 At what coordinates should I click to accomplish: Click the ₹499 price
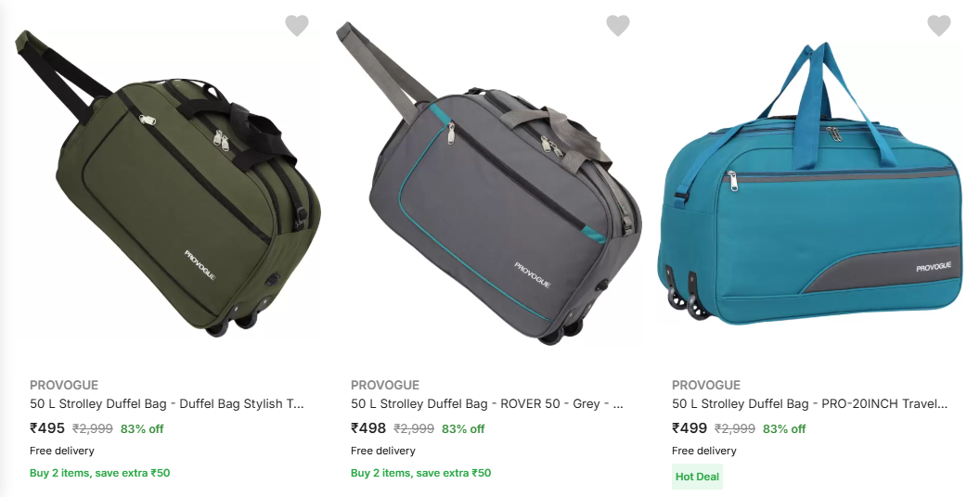pos(690,428)
